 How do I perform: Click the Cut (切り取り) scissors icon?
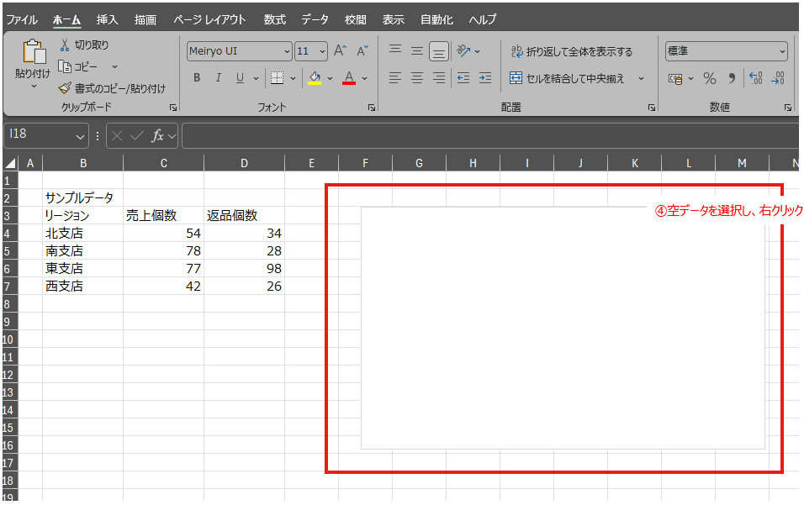66,45
